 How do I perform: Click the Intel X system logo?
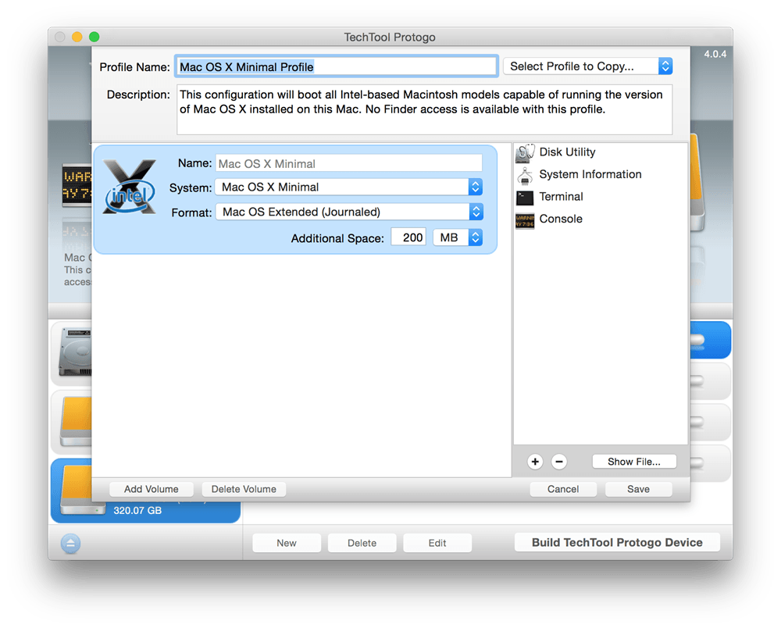130,187
